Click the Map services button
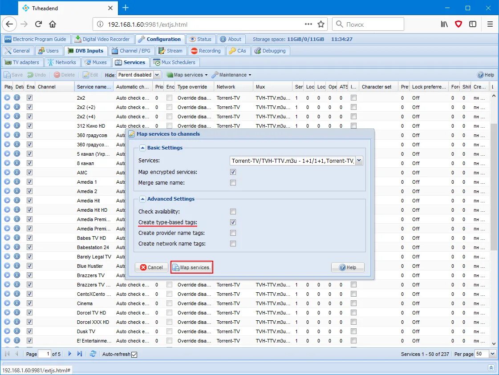This screenshot has width=499, height=375. click(x=191, y=267)
